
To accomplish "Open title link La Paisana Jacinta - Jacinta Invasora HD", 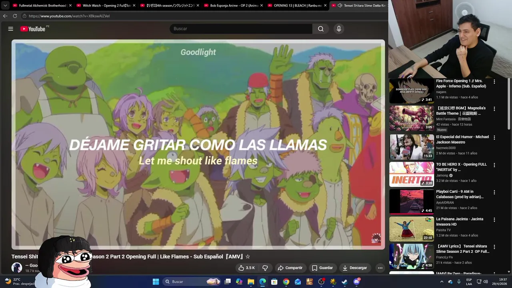I will pos(460,222).
